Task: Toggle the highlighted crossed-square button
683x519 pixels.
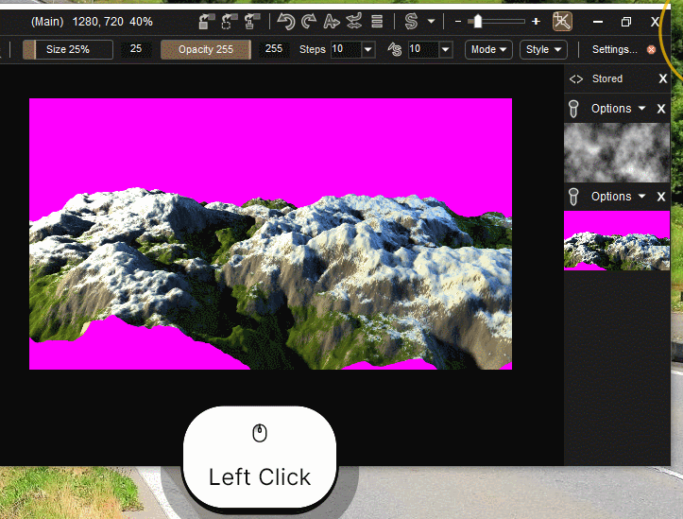Action: (x=562, y=21)
